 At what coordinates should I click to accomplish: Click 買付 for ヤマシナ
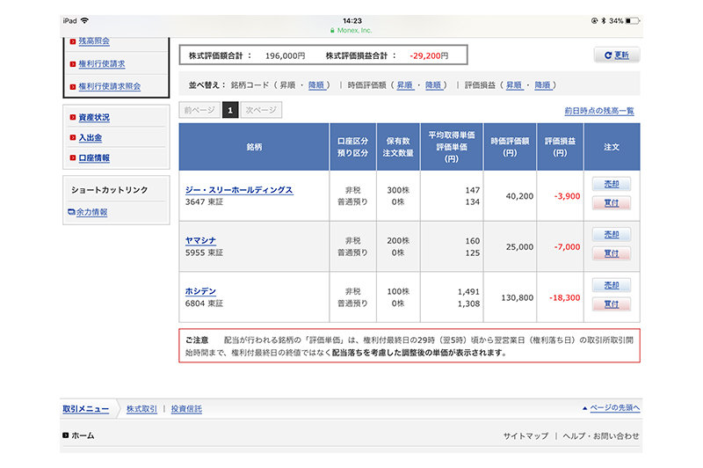point(612,253)
